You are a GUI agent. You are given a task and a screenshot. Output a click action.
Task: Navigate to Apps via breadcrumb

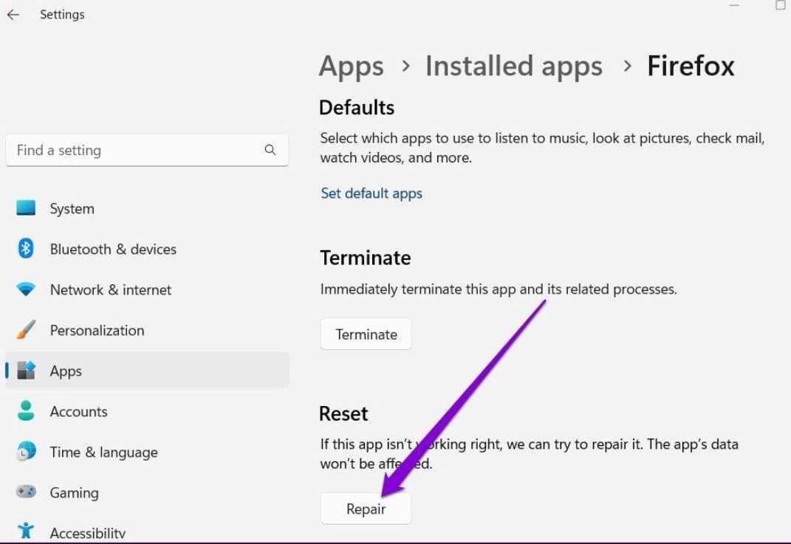[x=351, y=66]
